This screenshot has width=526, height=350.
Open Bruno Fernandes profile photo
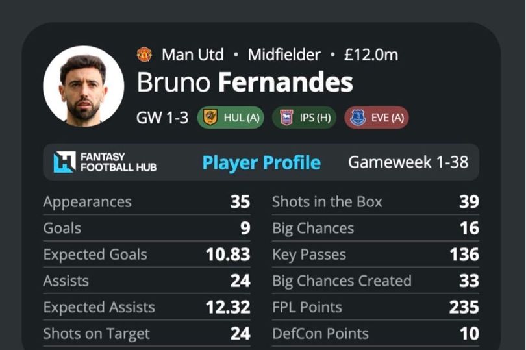(x=84, y=86)
